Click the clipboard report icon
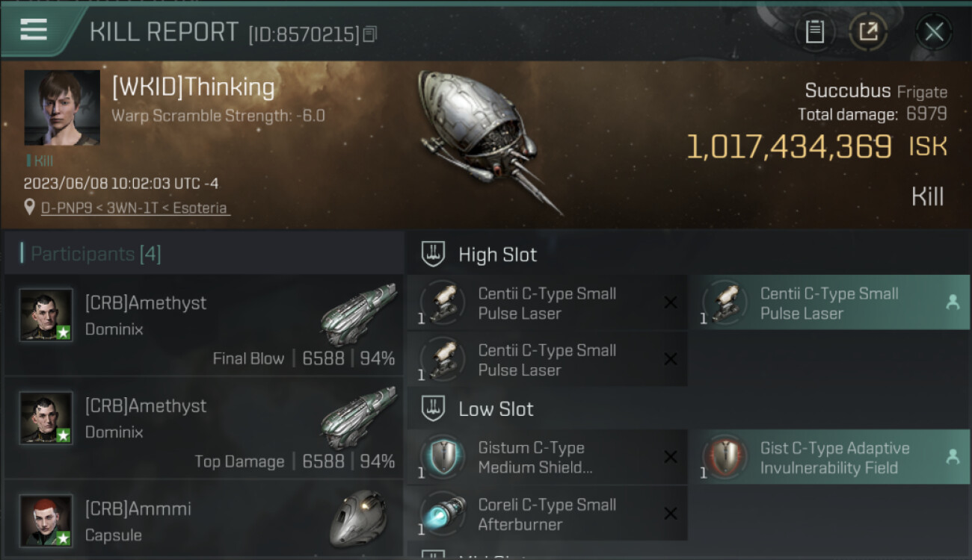 pyautogui.click(x=814, y=31)
